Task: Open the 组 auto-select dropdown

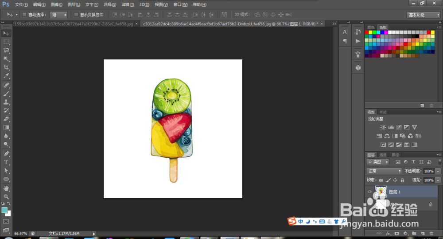Action: [58, 15]
